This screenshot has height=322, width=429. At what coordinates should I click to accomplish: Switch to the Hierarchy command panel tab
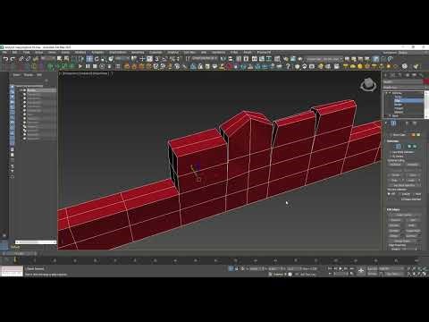tap(400, 75)
